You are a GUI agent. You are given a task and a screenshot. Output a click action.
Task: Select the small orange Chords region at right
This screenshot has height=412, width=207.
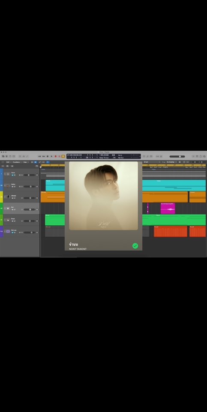click(x=198, y=197)
